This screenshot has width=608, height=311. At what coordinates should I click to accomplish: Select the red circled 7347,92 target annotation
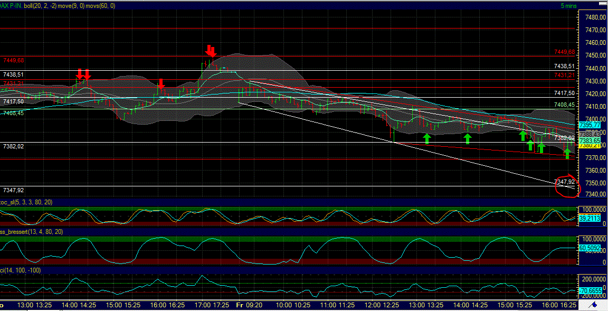pyautogui.click(x=567, y=186)
